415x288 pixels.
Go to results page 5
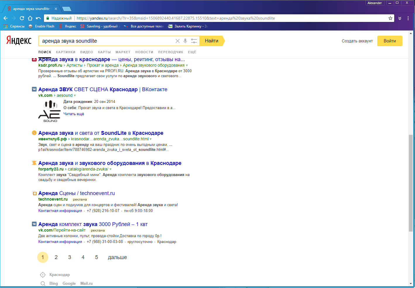pos(97,257)
